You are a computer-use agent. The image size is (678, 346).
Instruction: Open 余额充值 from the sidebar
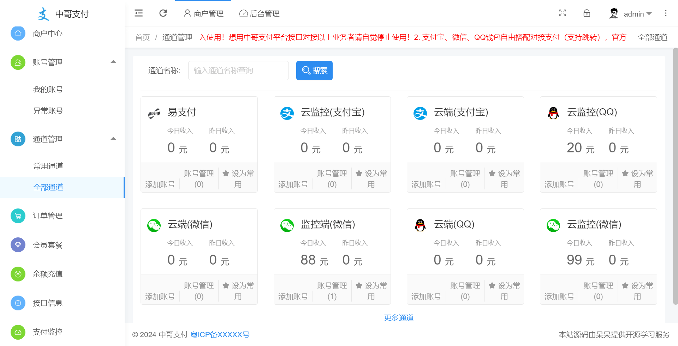[x=47, y=274]
